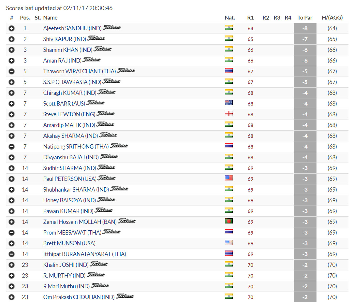This screenshot has height=302, width=353.
Task: Click Thailand flag beside Thaworn WIRATCHANT
Action: [x=229, y=71]
